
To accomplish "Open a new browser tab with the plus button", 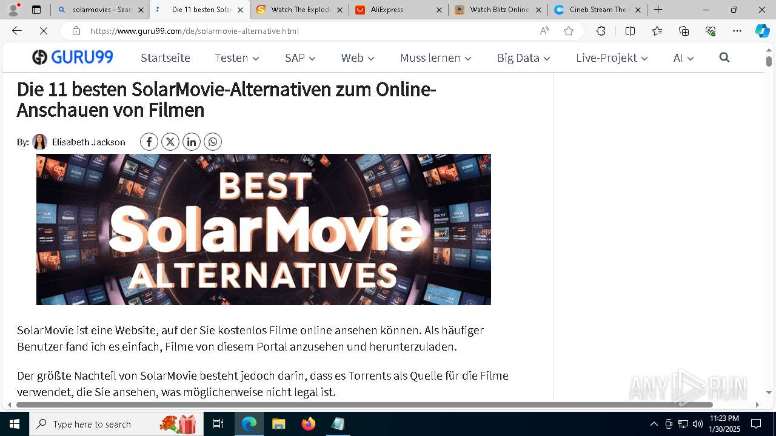I will tap(658, 10).
